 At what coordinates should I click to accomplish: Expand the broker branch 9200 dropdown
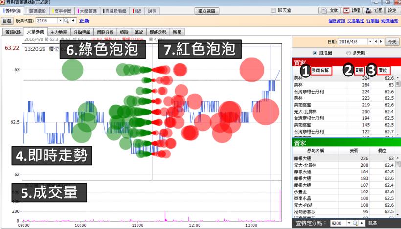click(348, 223)
